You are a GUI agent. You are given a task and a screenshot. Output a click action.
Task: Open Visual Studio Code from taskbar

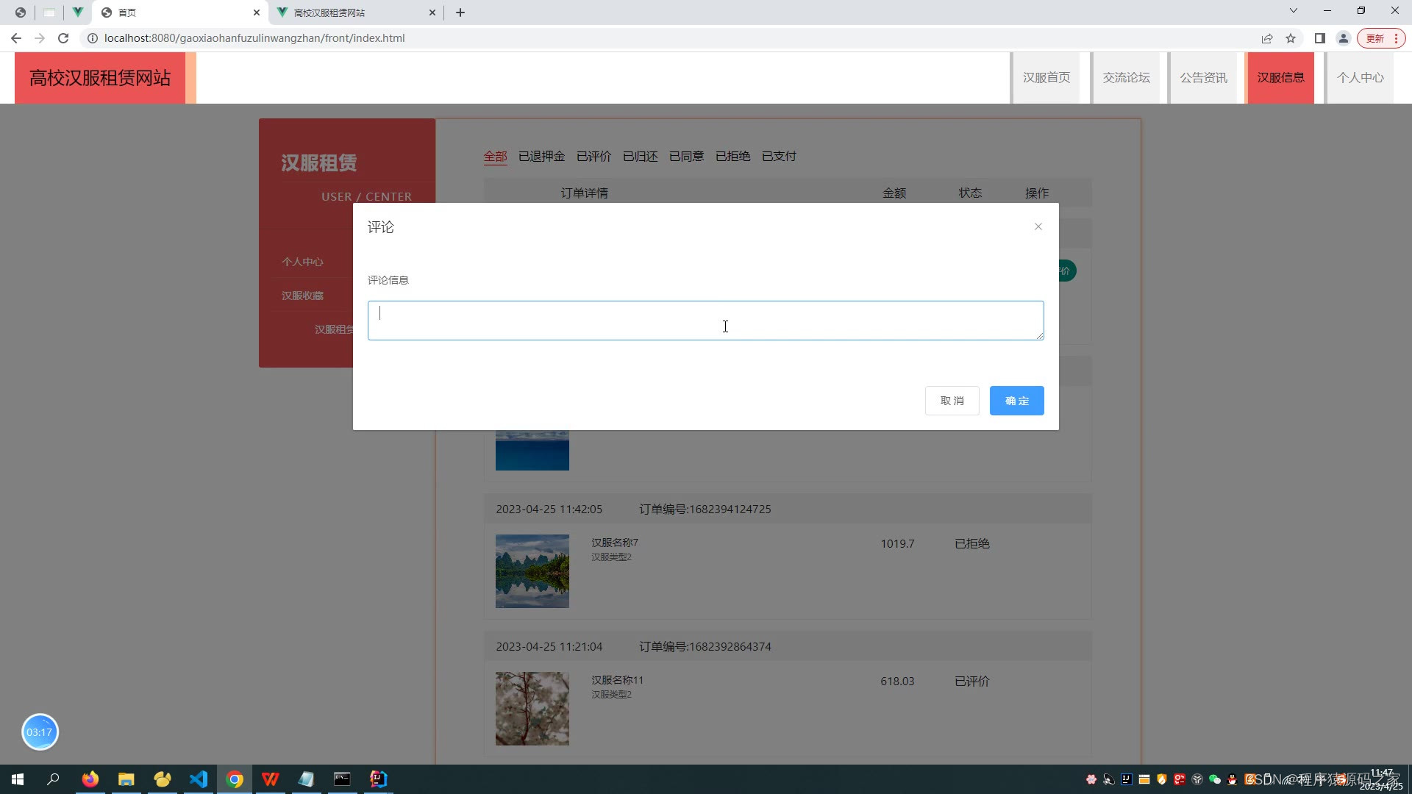pyautogui.click(x=199, y=779)
